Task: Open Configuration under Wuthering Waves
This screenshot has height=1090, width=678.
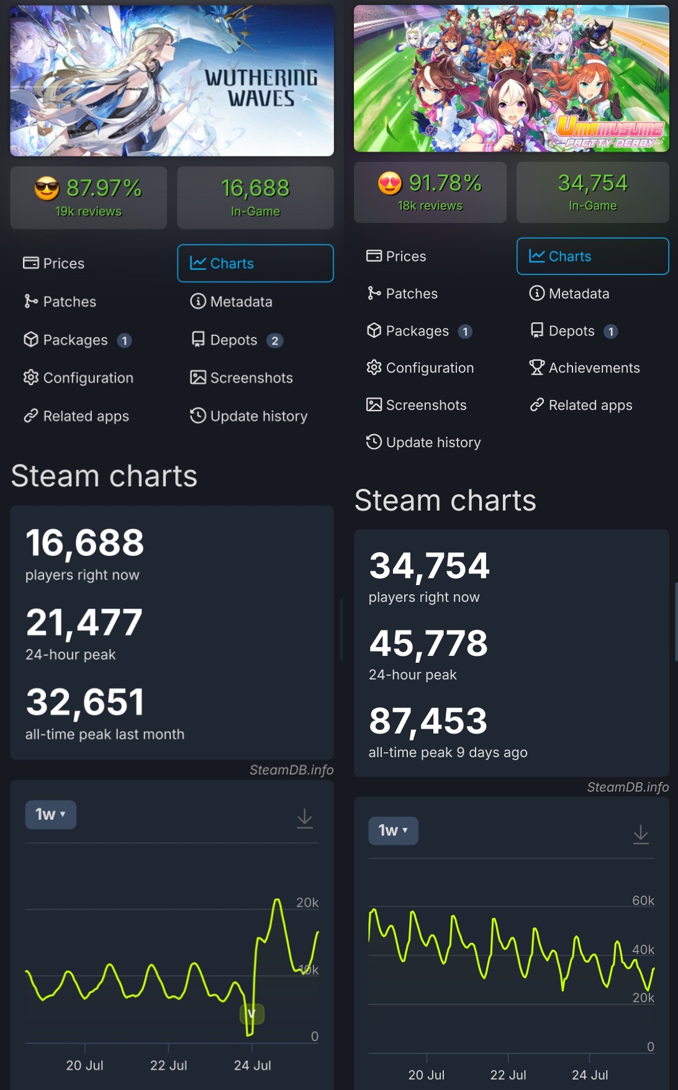Action: (x=78, y=378)
